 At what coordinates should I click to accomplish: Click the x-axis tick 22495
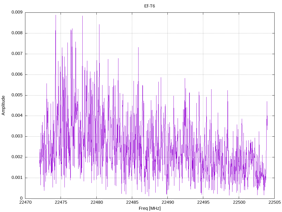[x=204, y=202]
